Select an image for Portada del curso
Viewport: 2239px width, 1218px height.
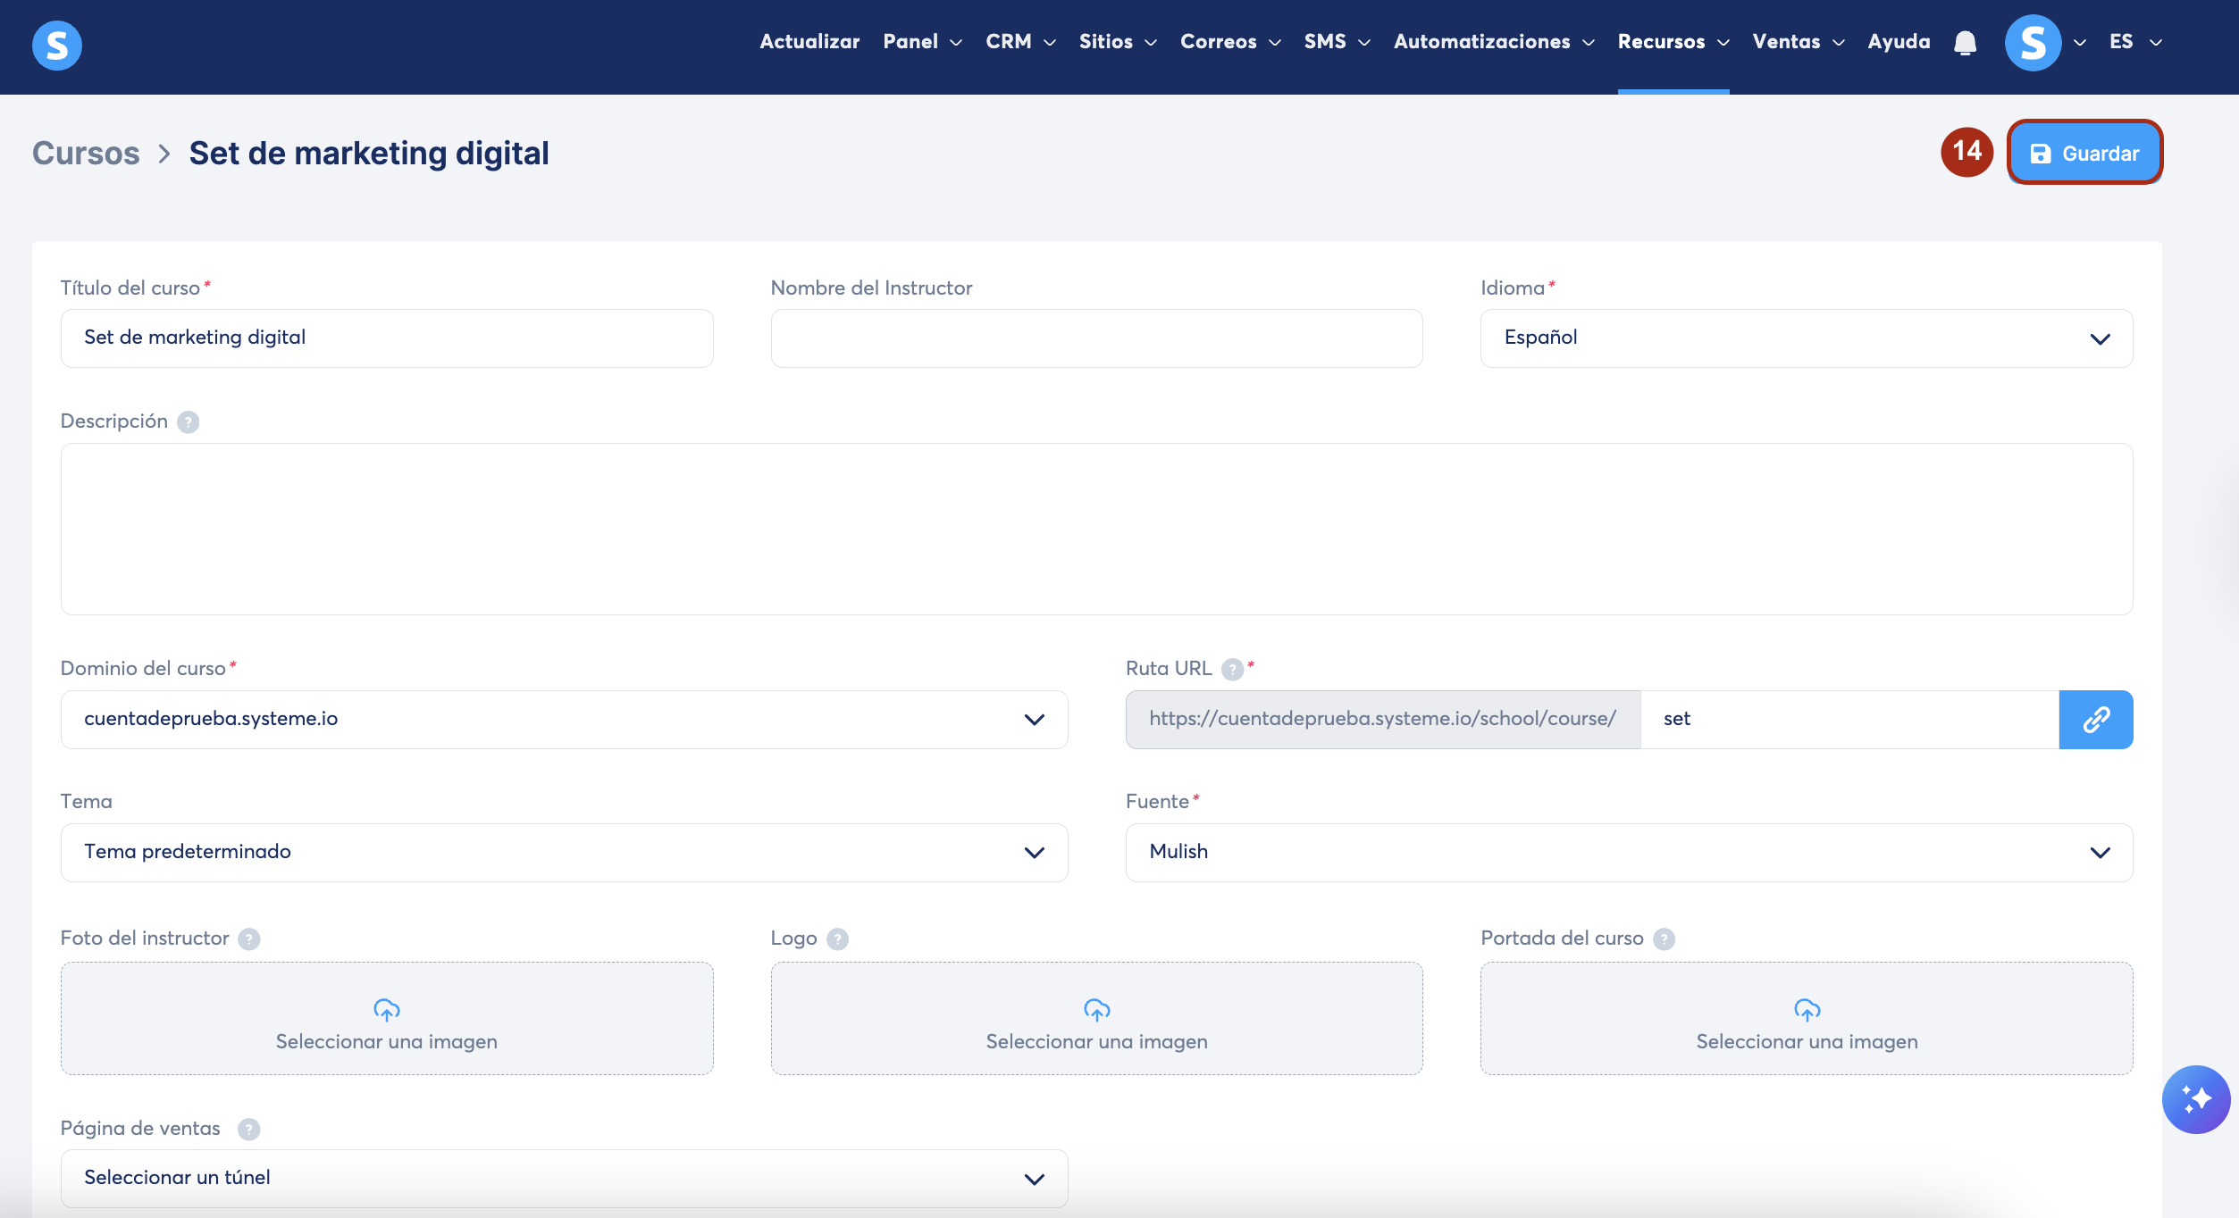(x=1806, y=1019)
